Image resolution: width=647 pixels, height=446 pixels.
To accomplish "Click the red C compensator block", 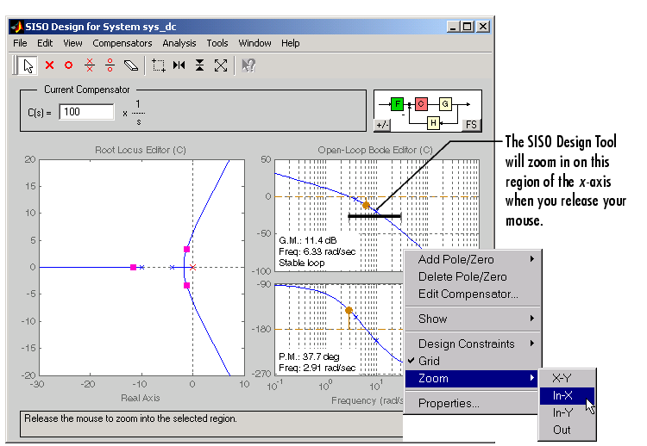I will pos(421,104).
